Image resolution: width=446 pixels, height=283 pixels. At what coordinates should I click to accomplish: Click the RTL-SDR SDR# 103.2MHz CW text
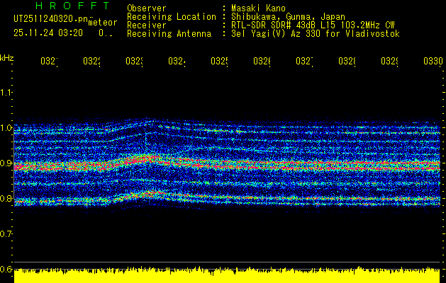tap(313, 25)
